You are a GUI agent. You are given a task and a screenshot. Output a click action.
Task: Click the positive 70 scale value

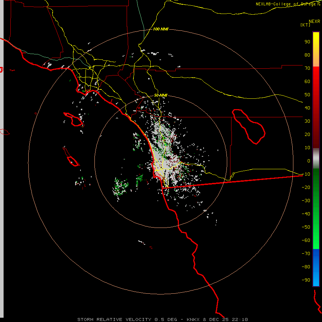[307, 68]
